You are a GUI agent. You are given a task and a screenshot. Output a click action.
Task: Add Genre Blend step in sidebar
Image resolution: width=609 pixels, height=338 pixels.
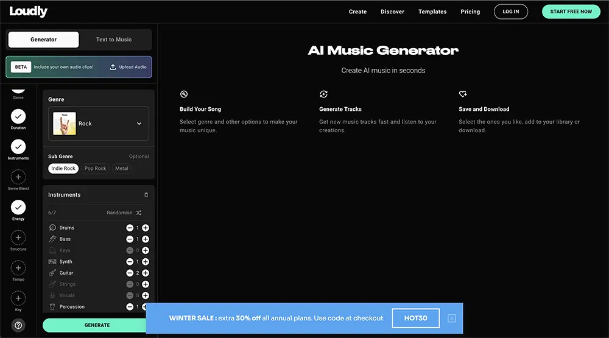coord(18,177)
